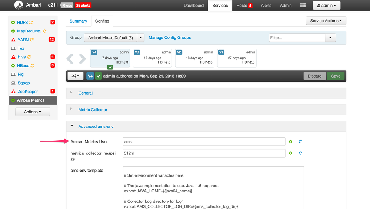
Task: Click green override icon for Ambari Metrics User
Action: pos(290,141)
